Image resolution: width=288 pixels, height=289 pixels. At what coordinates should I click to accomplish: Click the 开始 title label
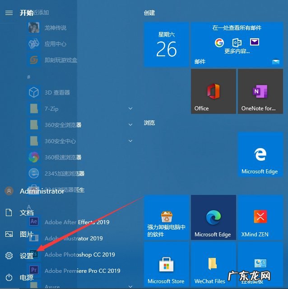(27, 13)
